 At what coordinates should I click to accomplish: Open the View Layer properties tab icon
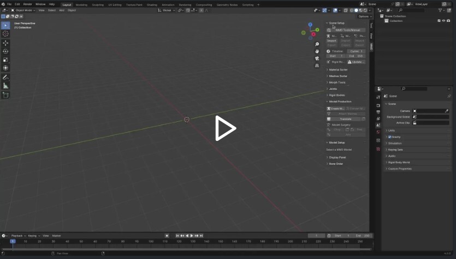(378, 119)
